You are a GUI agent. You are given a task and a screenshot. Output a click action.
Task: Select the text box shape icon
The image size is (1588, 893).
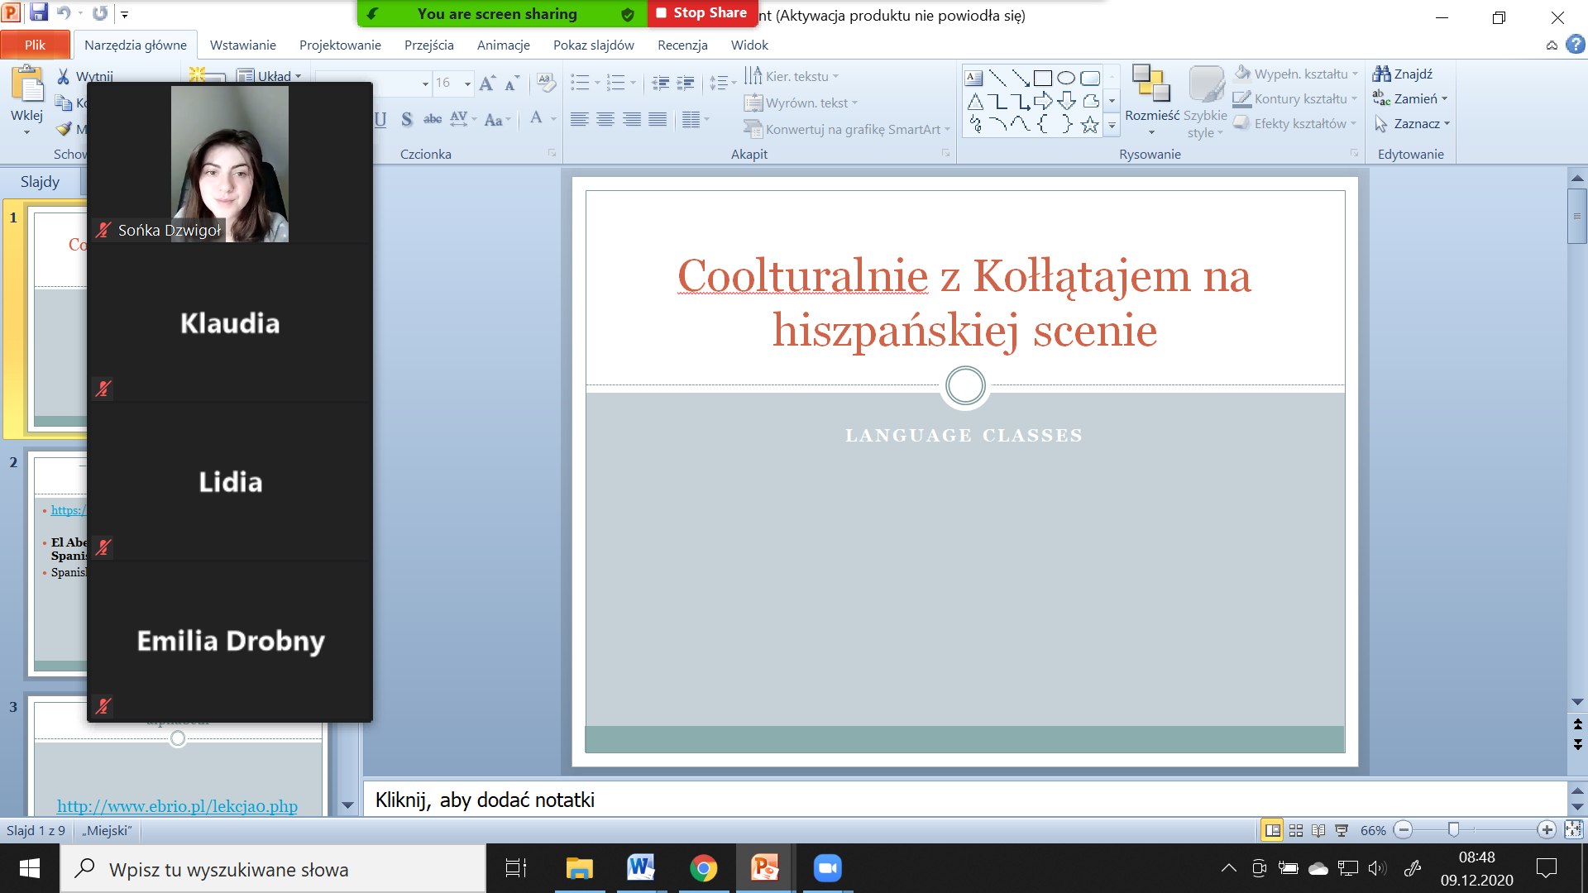pos(974,78)
